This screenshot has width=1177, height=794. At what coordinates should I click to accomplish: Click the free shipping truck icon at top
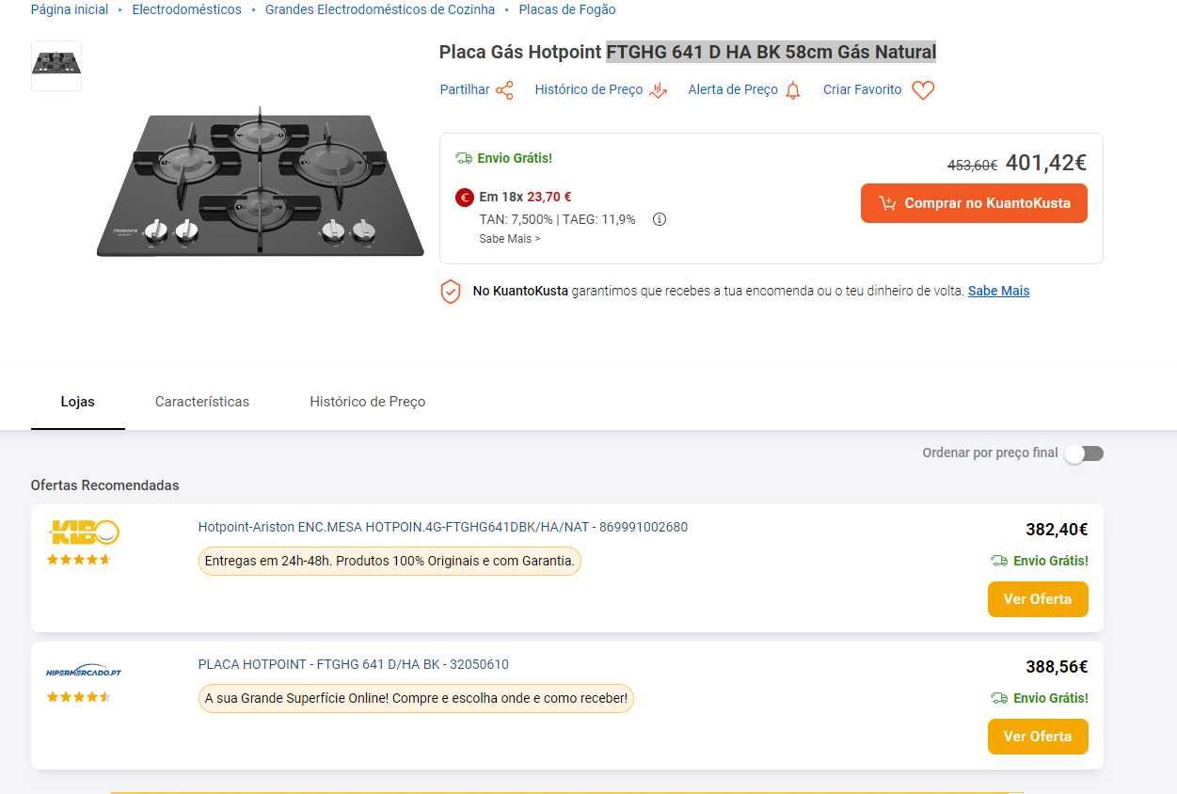click(x=464, y=158)
